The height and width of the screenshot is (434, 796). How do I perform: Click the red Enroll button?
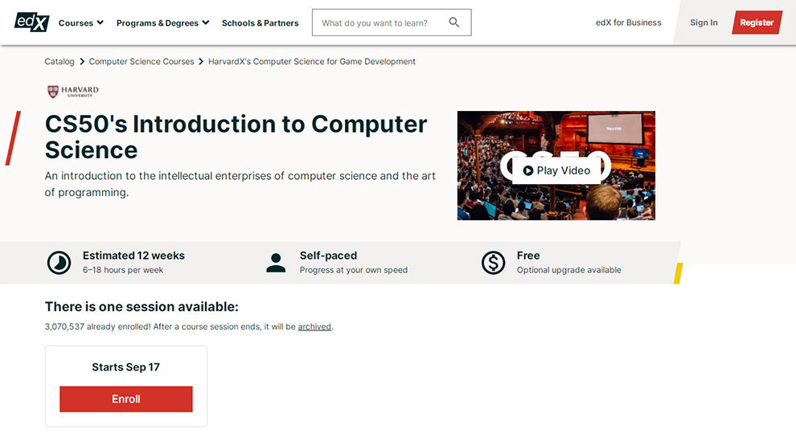coord(126,399)
